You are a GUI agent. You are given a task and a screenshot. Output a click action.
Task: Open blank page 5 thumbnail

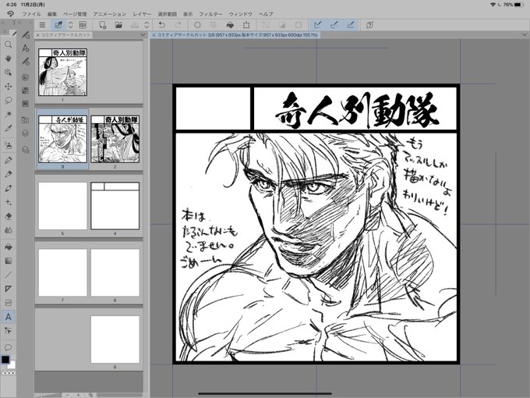pyautogui.click(x=63, y=206)
